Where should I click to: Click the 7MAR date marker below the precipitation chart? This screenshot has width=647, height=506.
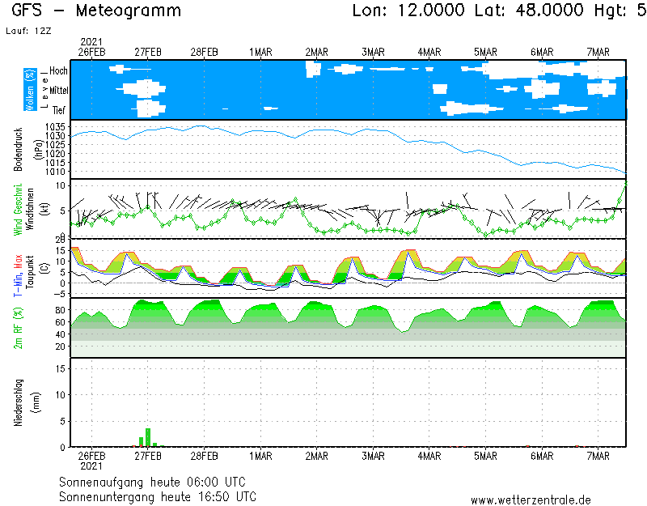[x=598, y=456]
